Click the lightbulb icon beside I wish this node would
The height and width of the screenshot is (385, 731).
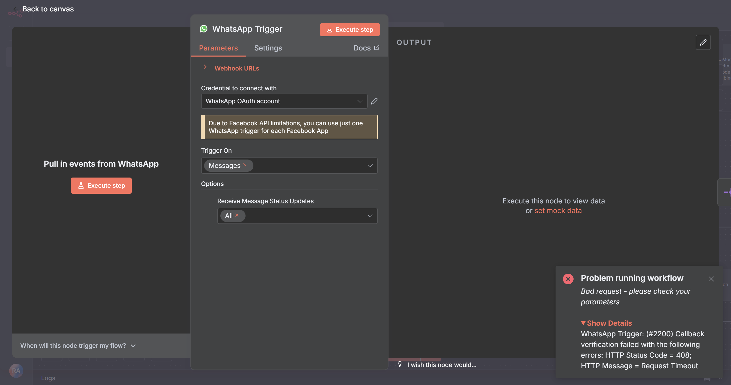[x=400, y=365]
